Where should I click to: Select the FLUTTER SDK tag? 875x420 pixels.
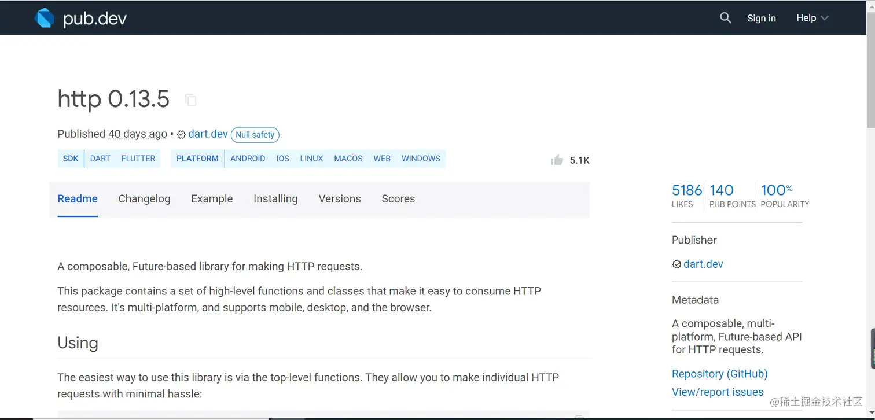click(138, 159)
